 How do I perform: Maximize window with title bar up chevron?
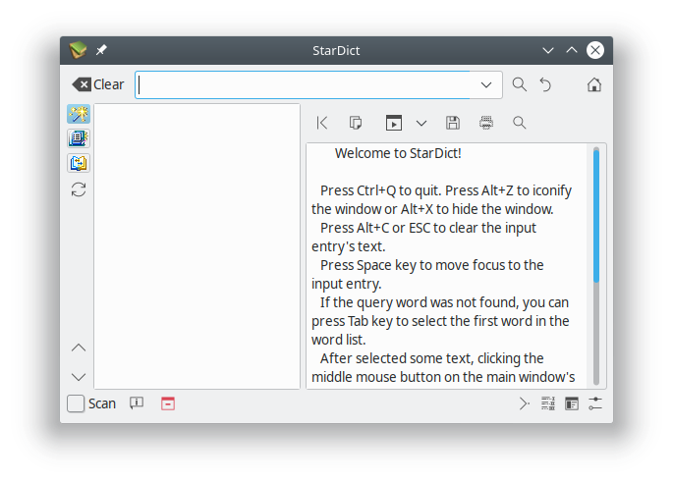tap(571, 50)
